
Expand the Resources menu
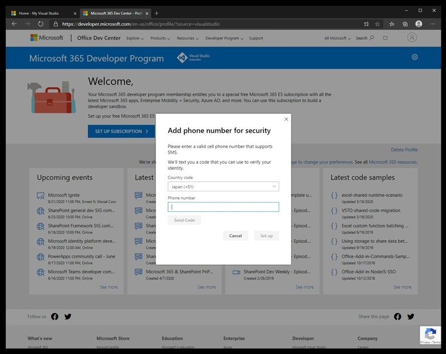(188, 38)
